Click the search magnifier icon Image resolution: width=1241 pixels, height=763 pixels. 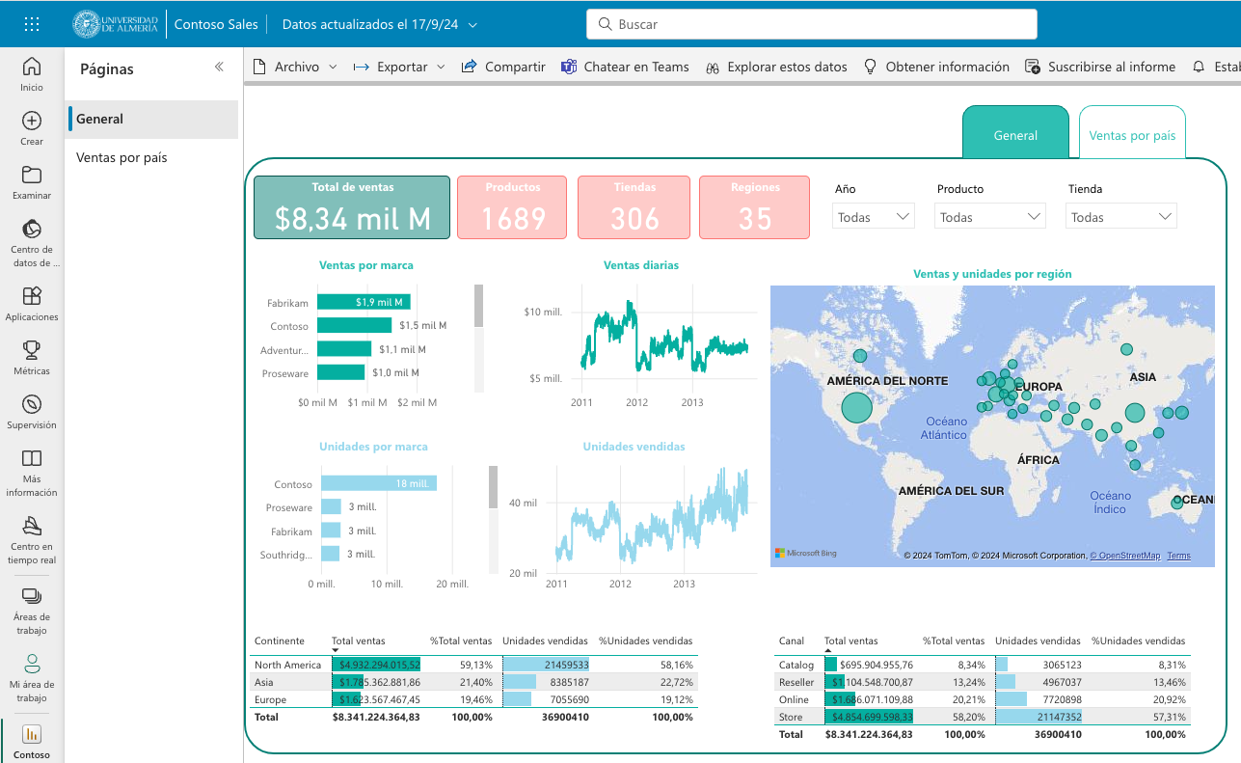(x=605, y=24)
